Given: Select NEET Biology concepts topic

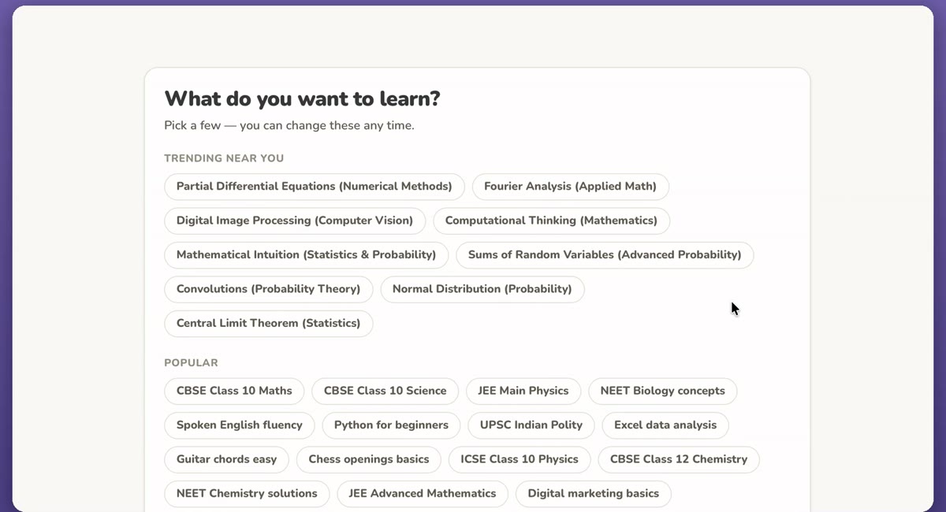Looking at the screenshot, I should (x=663, y=391).
